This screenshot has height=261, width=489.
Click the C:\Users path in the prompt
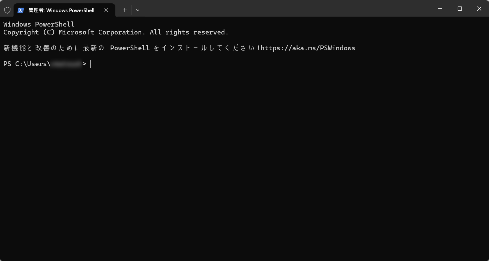[34, 64]
